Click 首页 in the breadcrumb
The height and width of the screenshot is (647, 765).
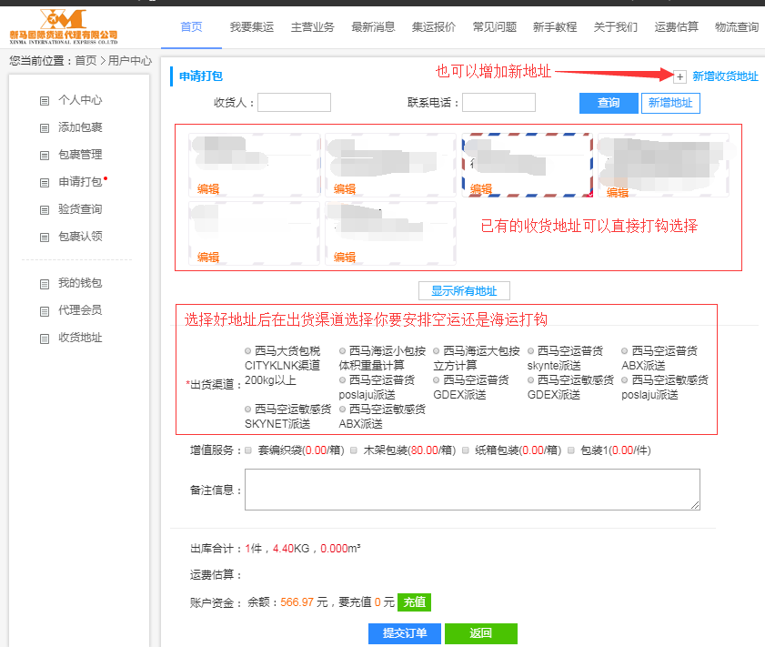(x=86, y=60)
